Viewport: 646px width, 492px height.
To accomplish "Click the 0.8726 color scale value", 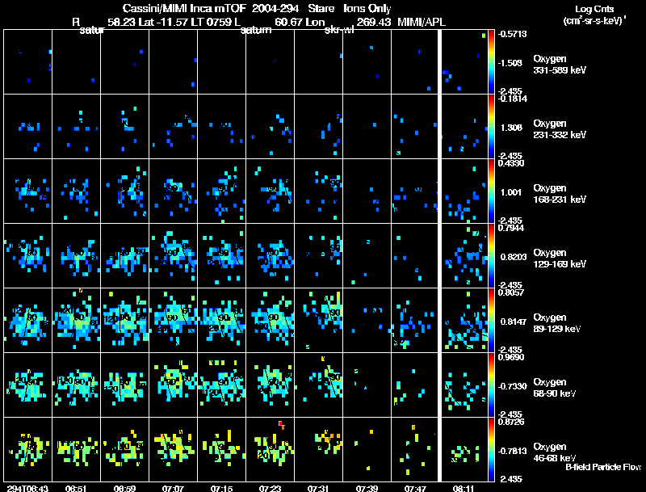I will [511, 422].
